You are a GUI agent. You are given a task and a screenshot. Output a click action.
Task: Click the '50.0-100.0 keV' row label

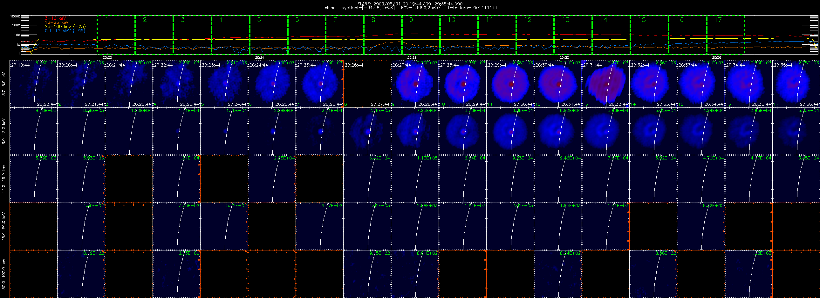[x=4, y=274]
